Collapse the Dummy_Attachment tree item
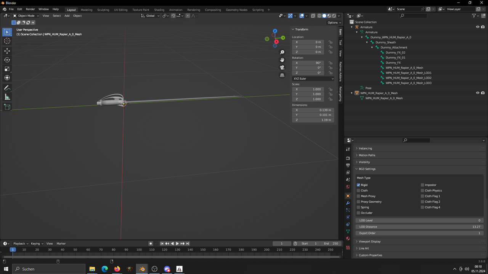This screenshot has height=274, width=488. pos(372,47)
